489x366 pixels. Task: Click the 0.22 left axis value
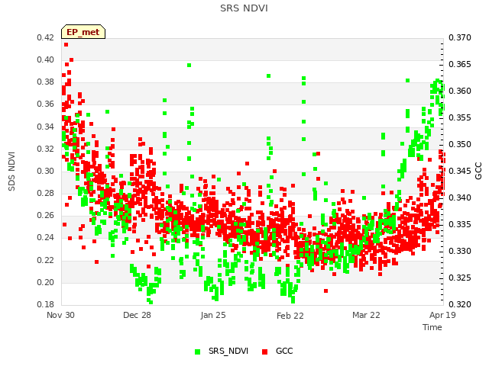coord(45,260)
